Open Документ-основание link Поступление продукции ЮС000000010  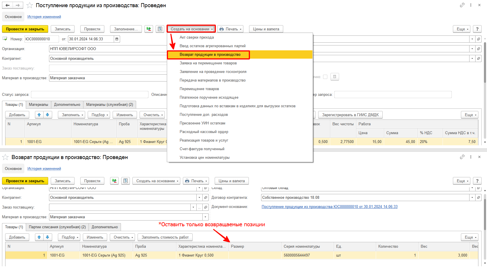329,207
